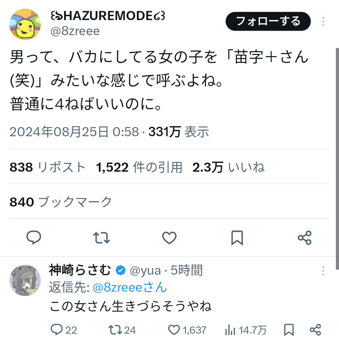
Task: Repost the reply showing 24 reposts
Action: click(122, 330)
